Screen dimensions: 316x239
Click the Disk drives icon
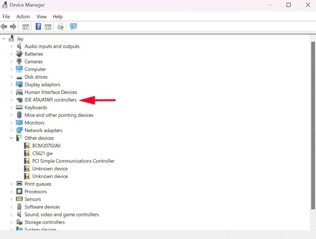(x=19, y=77)
